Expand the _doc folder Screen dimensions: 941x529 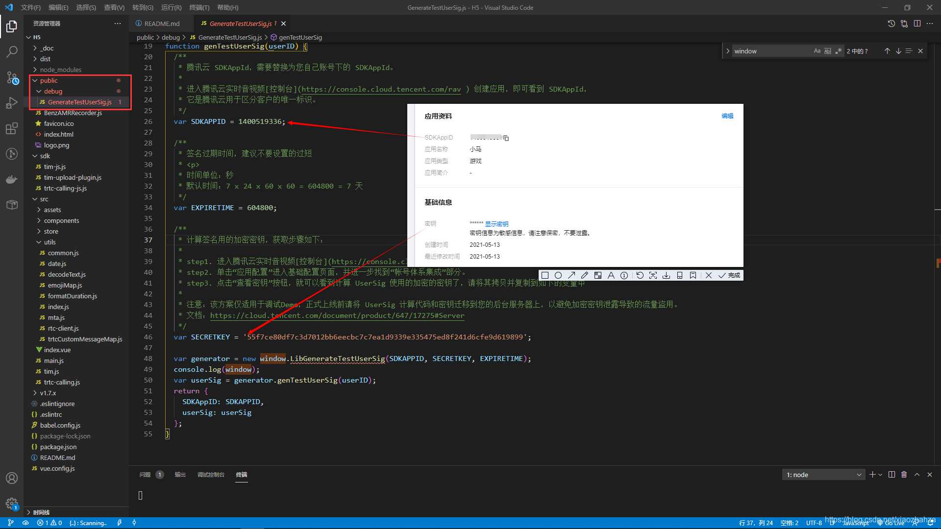[76, 48]
